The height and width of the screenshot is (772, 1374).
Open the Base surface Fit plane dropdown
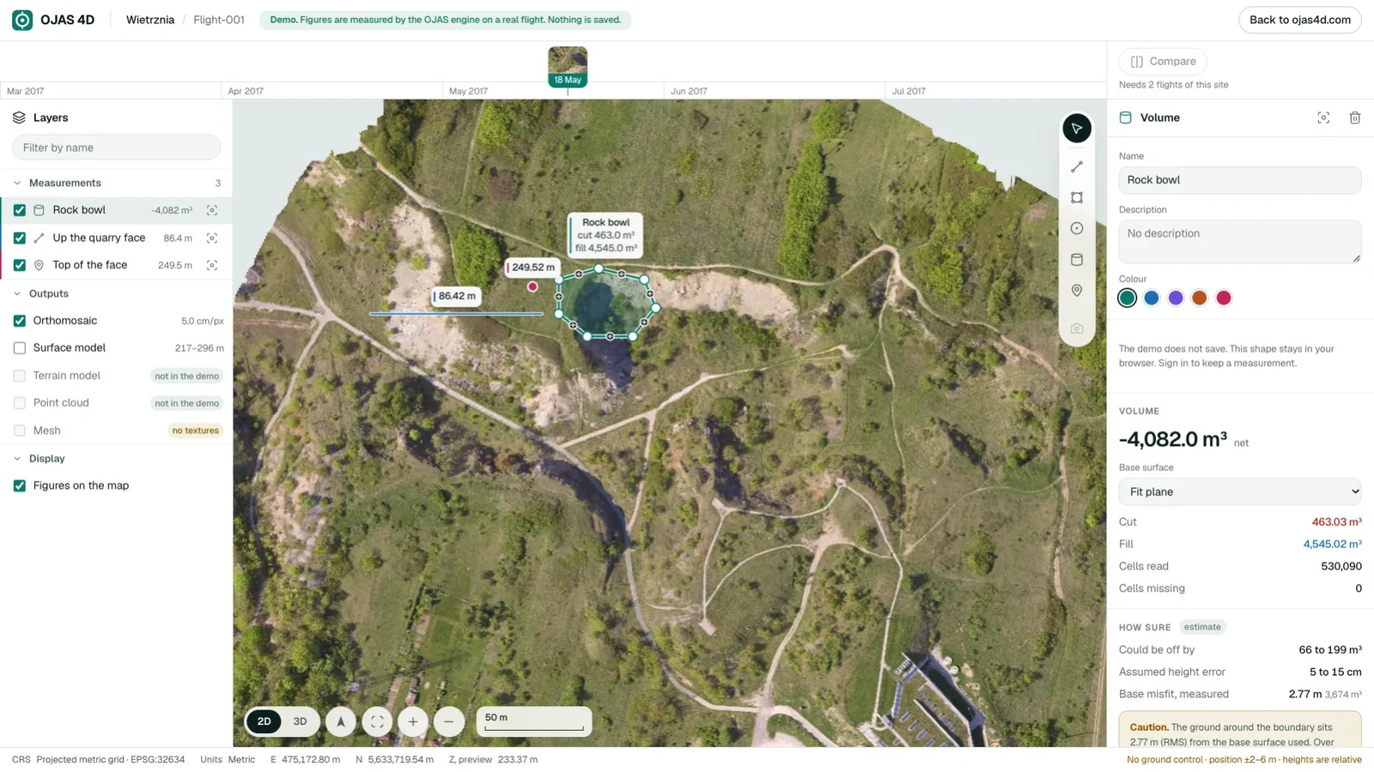click(x=1240, y=492)
